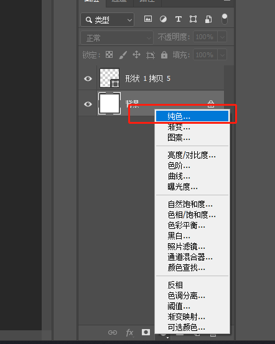Viewport: 275px width, 344px height.
Task: Lock all padlock icon
Action: (x=164, y=55)
